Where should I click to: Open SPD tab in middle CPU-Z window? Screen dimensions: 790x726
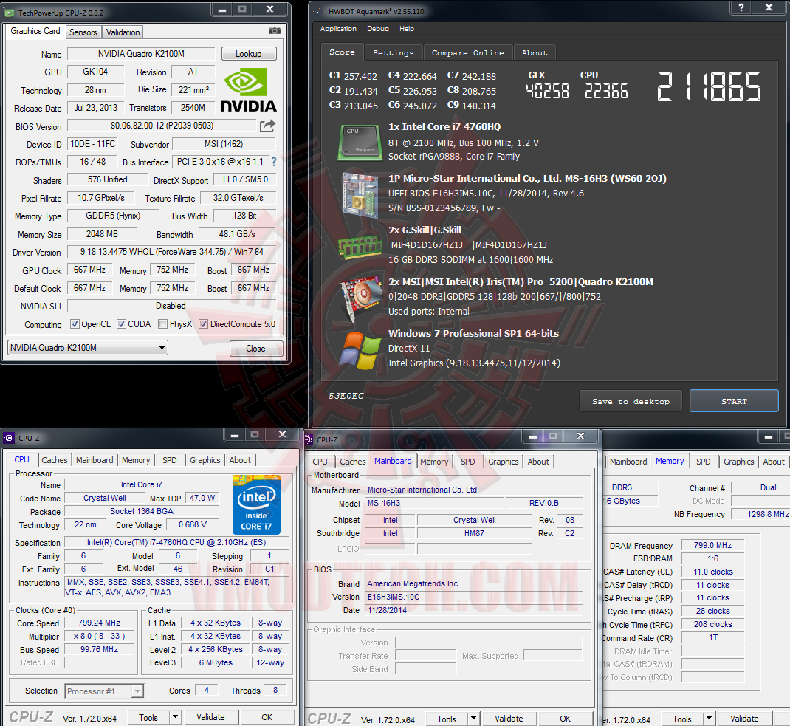(468, 462)
